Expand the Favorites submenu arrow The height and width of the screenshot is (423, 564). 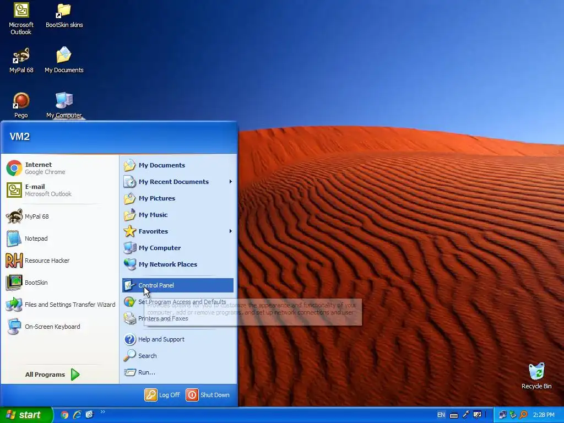point(231,231)
